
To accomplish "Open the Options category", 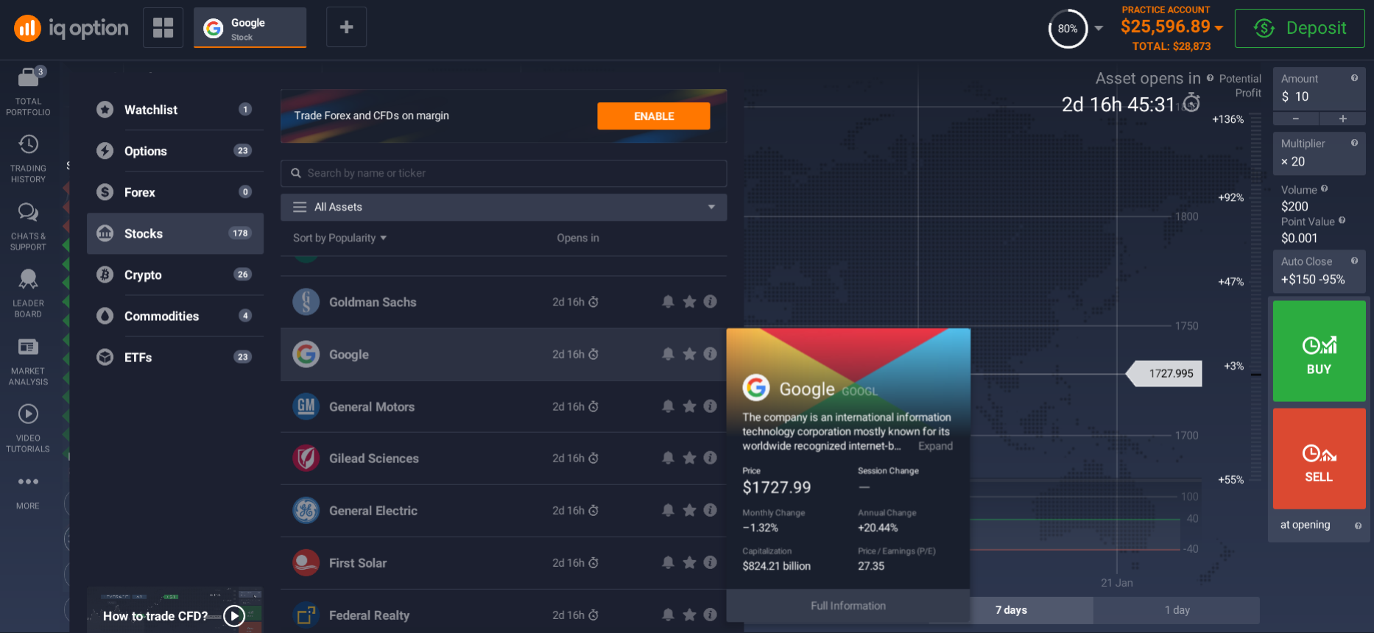I will pyautogui.click(x=175, y=151).
